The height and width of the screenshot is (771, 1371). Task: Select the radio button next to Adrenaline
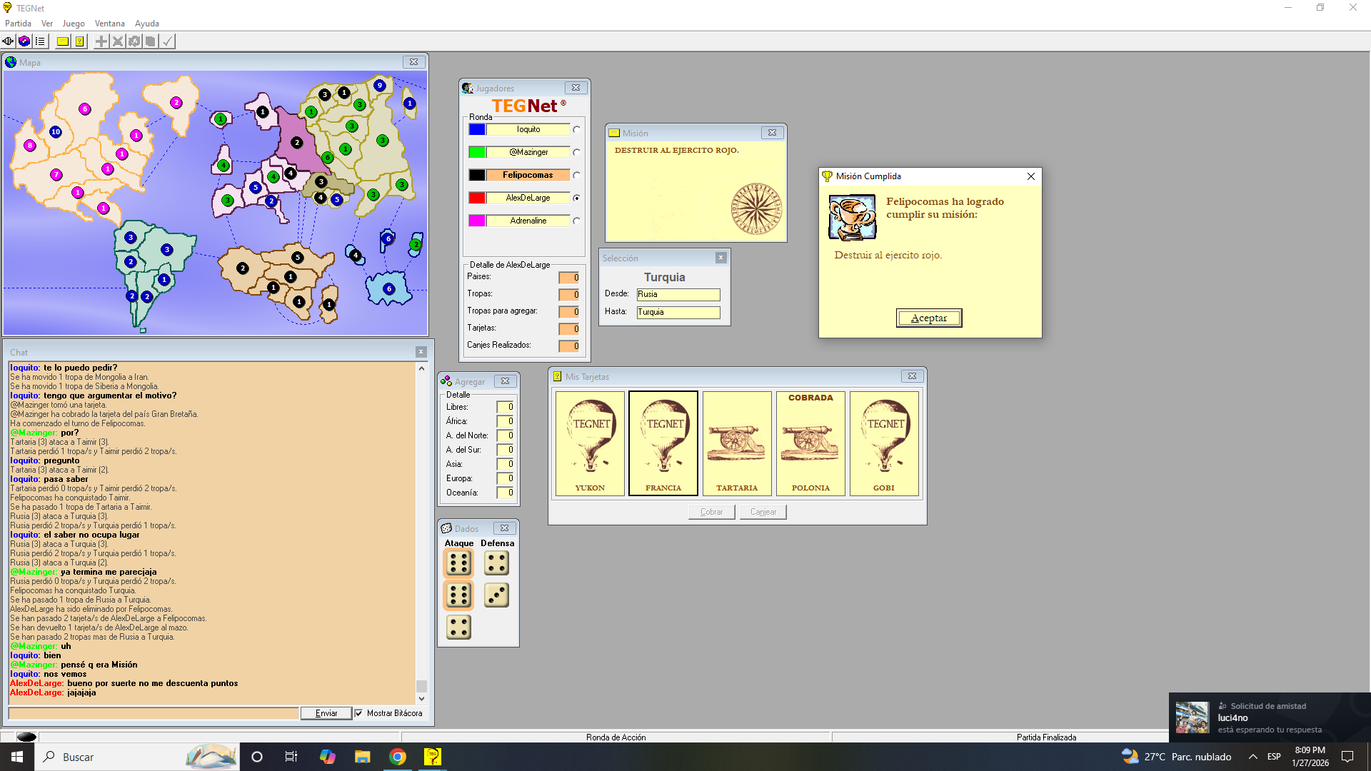[x=576, y=221]
